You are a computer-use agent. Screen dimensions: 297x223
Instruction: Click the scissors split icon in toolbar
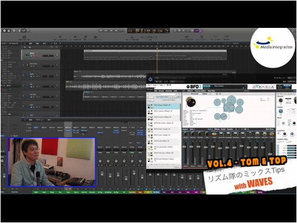(x=75, y=37)
